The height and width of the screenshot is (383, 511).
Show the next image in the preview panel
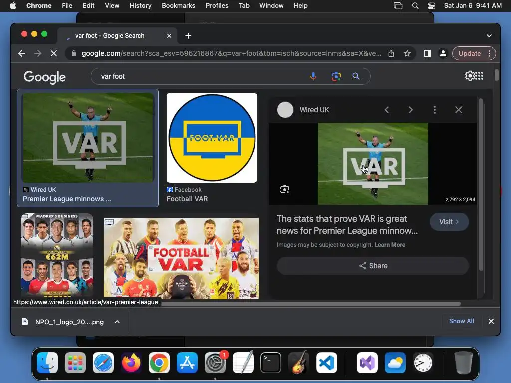(411, 110)
